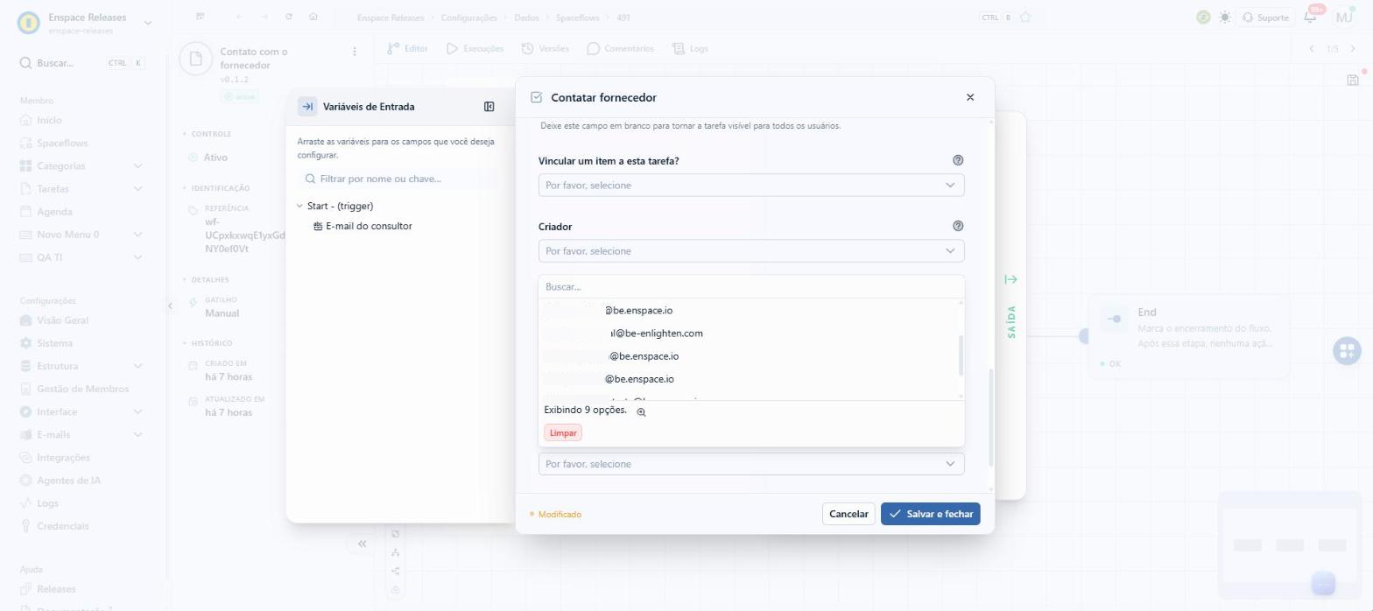Click the save disk icon on canvas
The image size is (1373, 611).
[1353, 80]
